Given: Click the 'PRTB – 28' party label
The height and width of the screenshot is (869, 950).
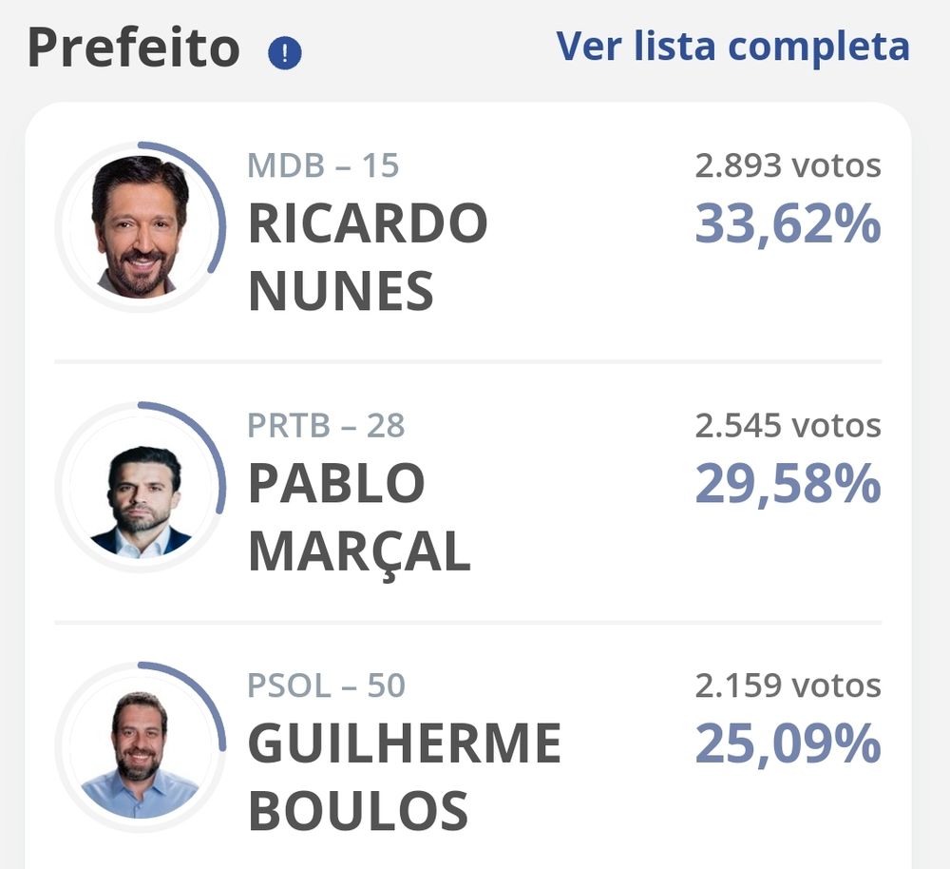Looking at the screenshot, I should click(x=326, y=426).
